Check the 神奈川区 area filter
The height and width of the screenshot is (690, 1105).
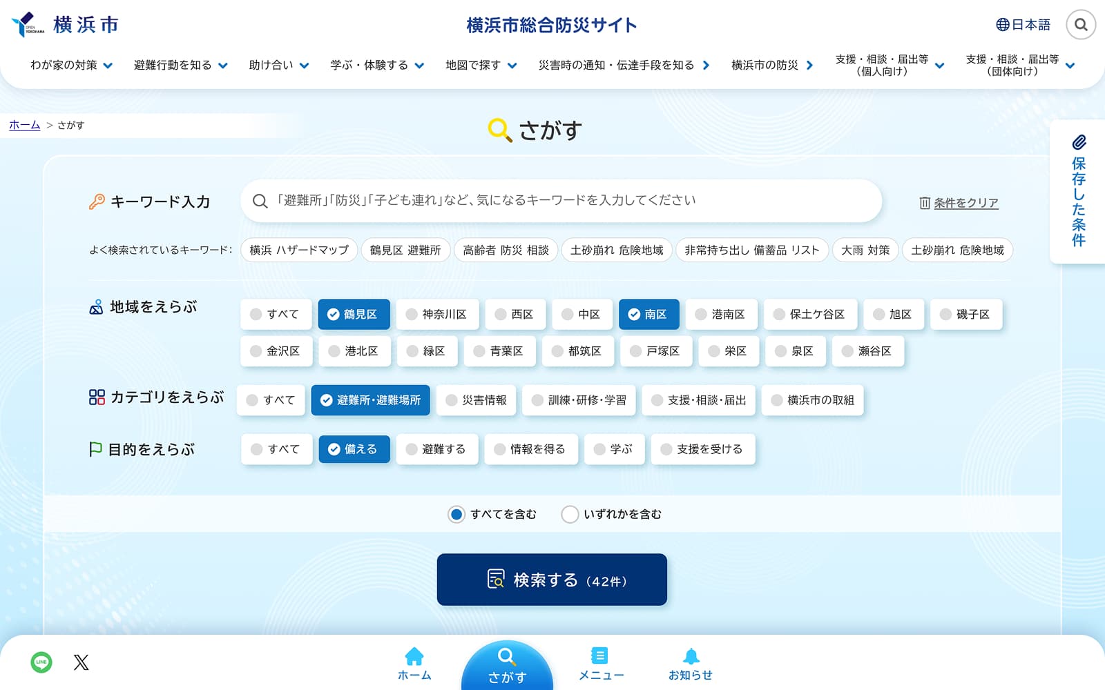pyautogui.click(x=436, y=314)
